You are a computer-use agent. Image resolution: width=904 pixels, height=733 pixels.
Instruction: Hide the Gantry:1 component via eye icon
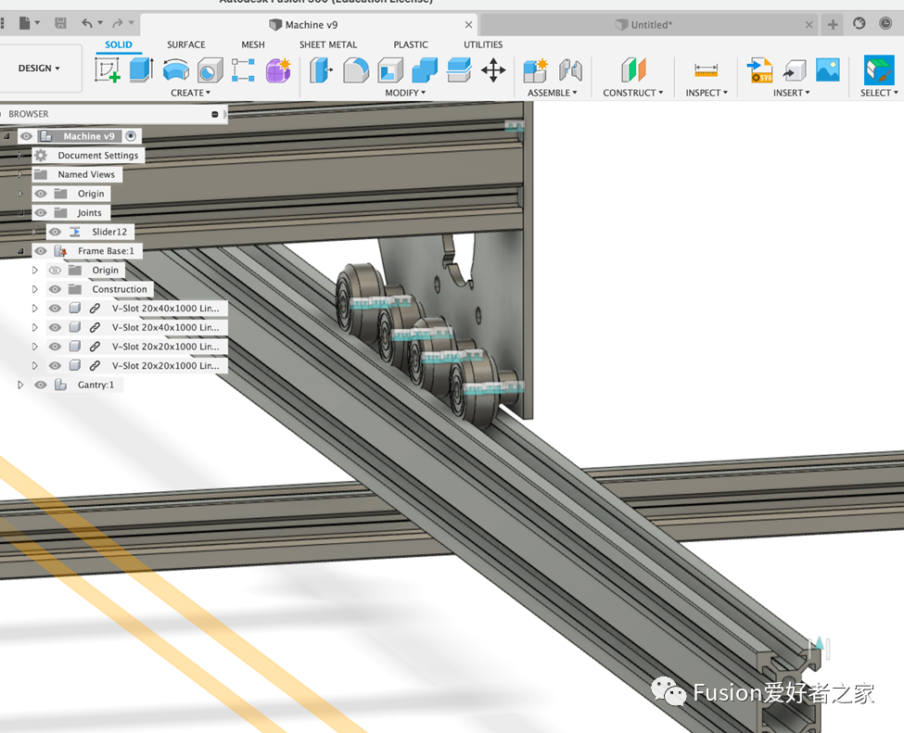(41, 385)
